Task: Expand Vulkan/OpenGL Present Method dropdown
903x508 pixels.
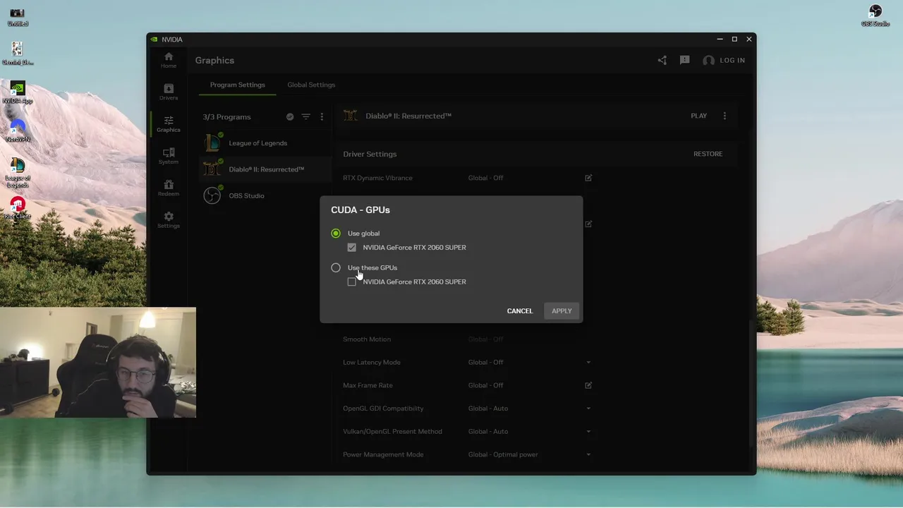Action: [x=588, y=432]
